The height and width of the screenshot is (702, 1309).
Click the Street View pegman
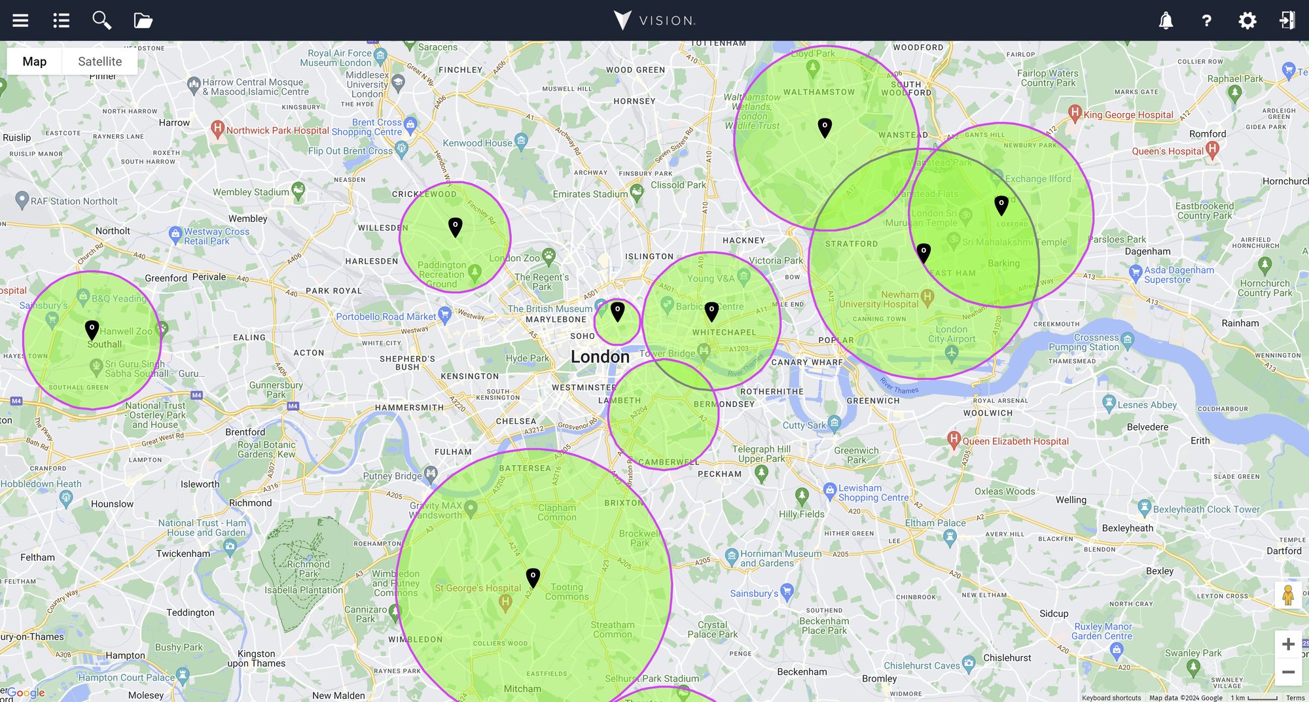coord(1288,595)
